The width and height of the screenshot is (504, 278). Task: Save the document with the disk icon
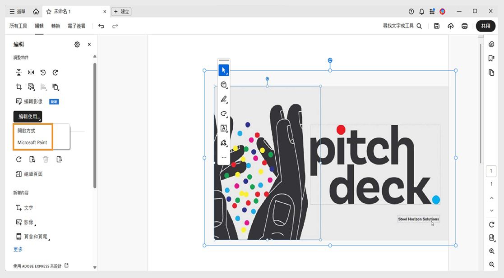436,26
